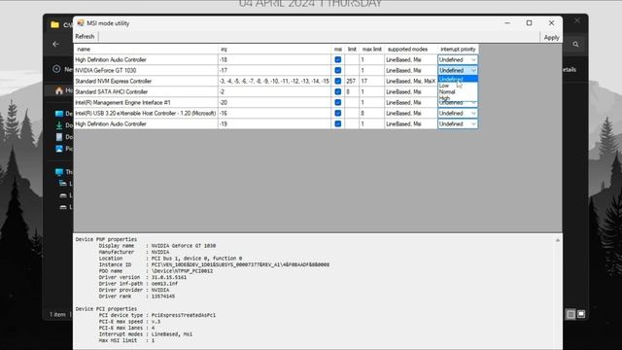Click the irq cell showing -17

click(274, 70)
